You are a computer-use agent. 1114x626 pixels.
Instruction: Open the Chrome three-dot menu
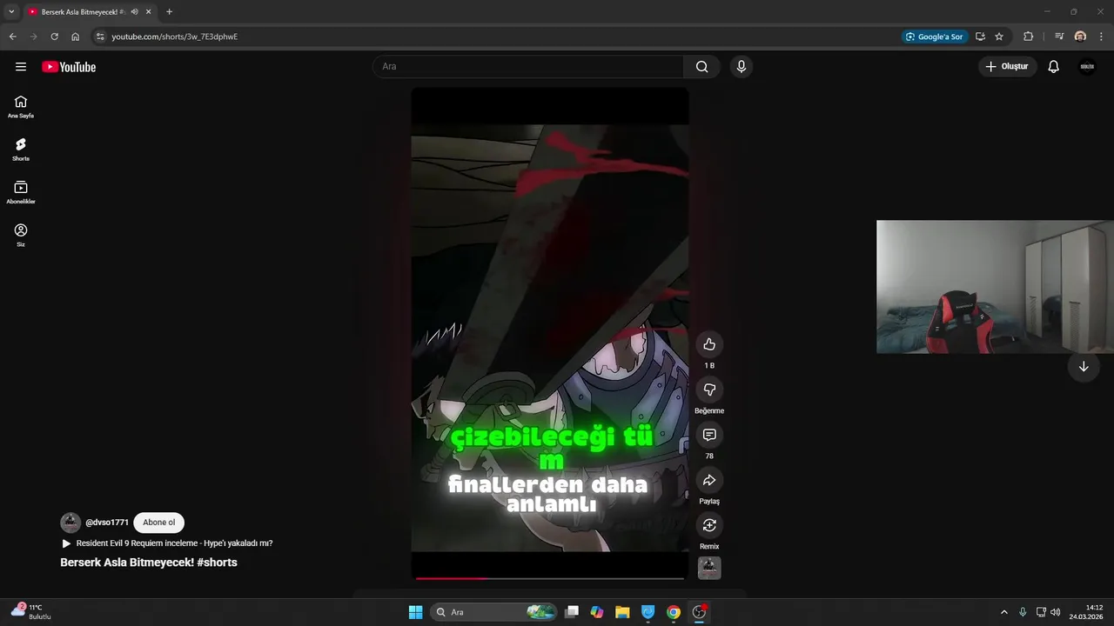(x=1101, y=37)
